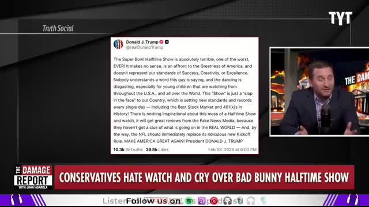Click the red circular play icon
The image size is (369, 207).
coord(214,201)
